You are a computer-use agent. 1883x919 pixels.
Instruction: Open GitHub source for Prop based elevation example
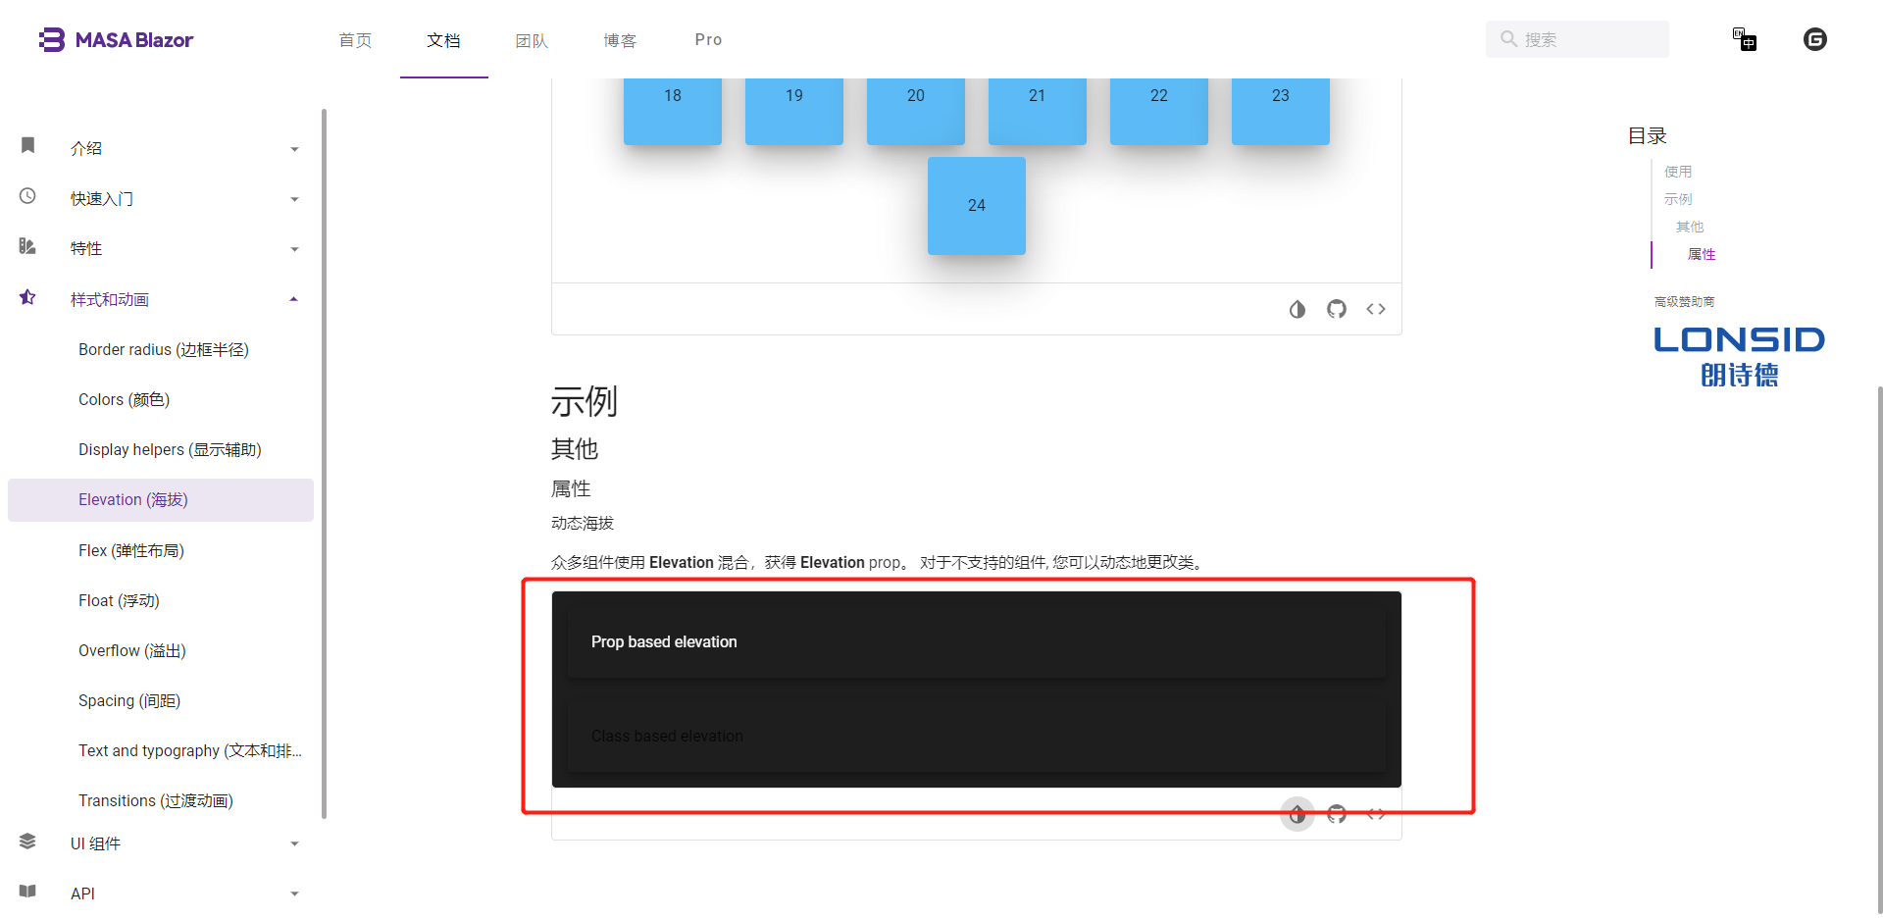click(x=1337, y=814)
